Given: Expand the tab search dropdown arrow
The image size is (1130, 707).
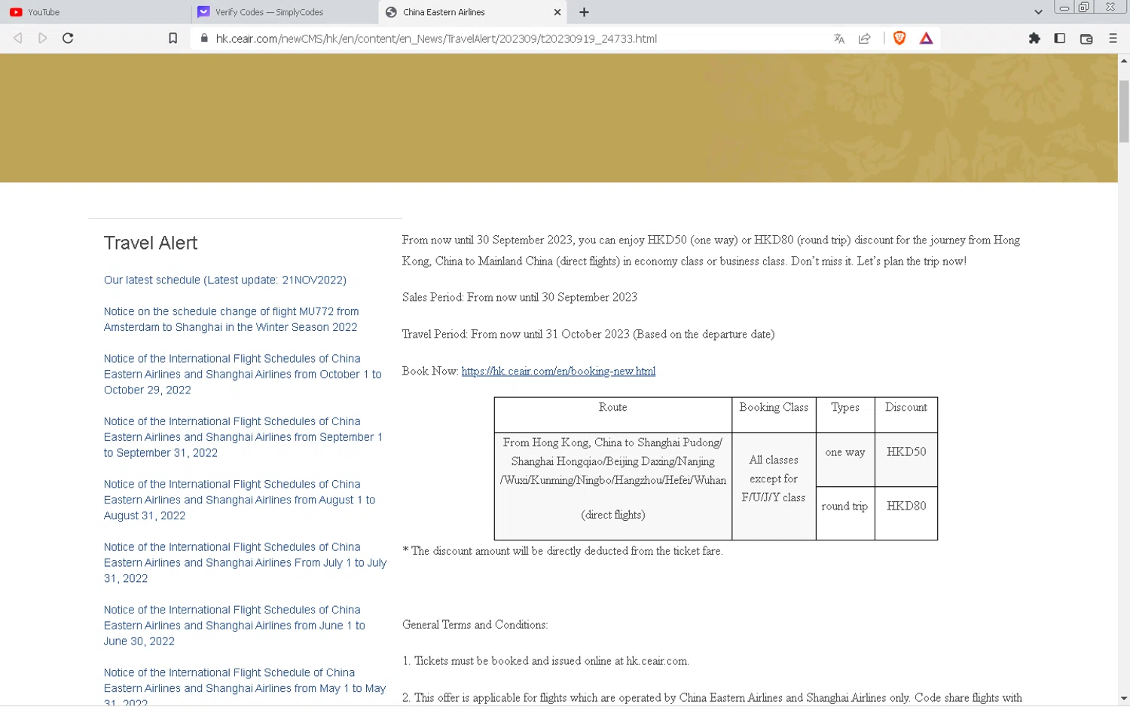Looking at the screenshot, I should pyautogui.click(x=1038, y=12).
